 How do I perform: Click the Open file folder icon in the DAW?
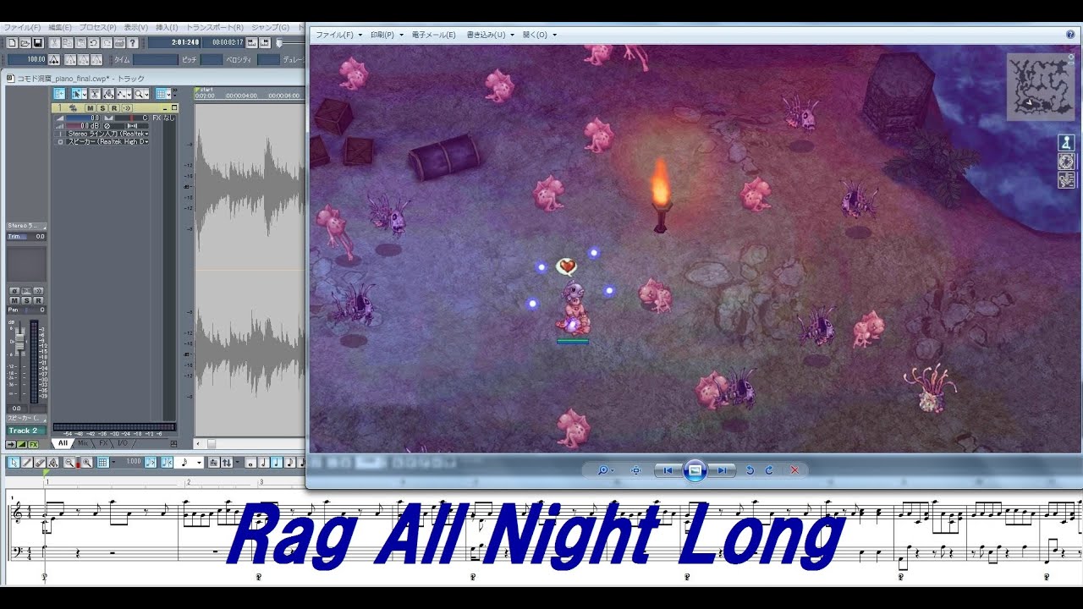25,43
